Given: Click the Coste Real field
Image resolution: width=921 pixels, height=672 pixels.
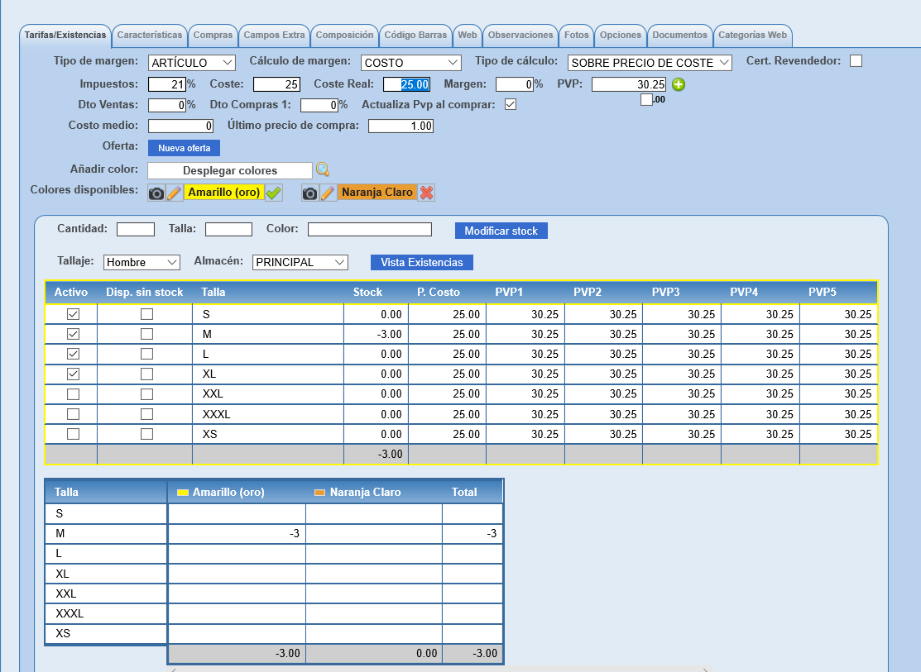Looking at the screenshot, I should click(x=406, y=84).
